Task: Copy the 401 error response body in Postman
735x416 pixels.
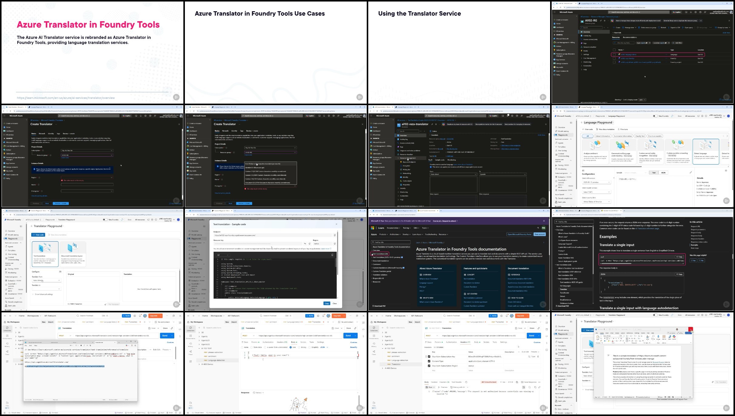Action: pos(535,387)
